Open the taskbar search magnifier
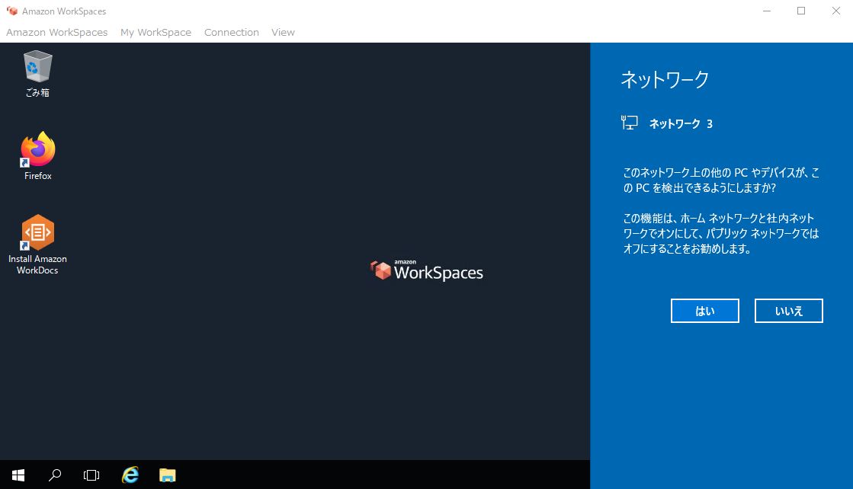Screen dimensions: 853x489 coord(55,475)
